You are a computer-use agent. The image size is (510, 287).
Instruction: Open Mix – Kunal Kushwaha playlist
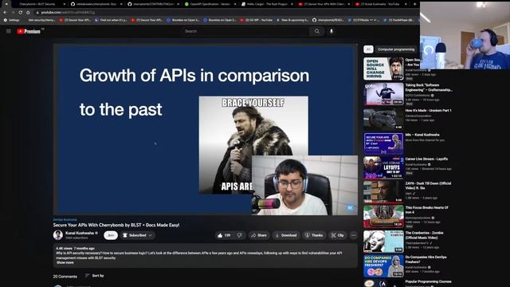422,135
